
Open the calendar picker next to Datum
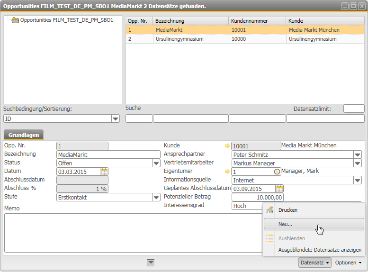click(x=104, y=172)
